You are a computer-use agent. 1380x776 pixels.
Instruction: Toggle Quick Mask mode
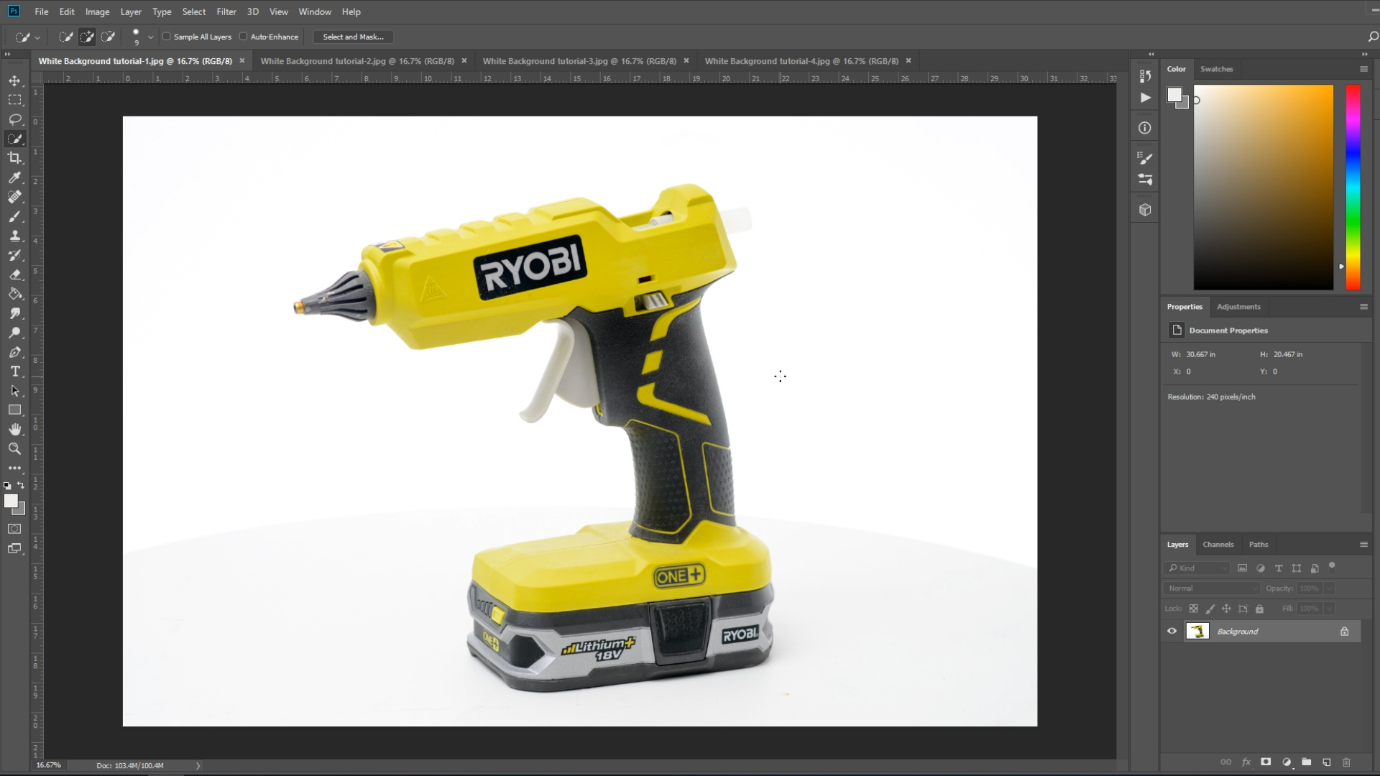pyautogui.click(x=14, y=529)
